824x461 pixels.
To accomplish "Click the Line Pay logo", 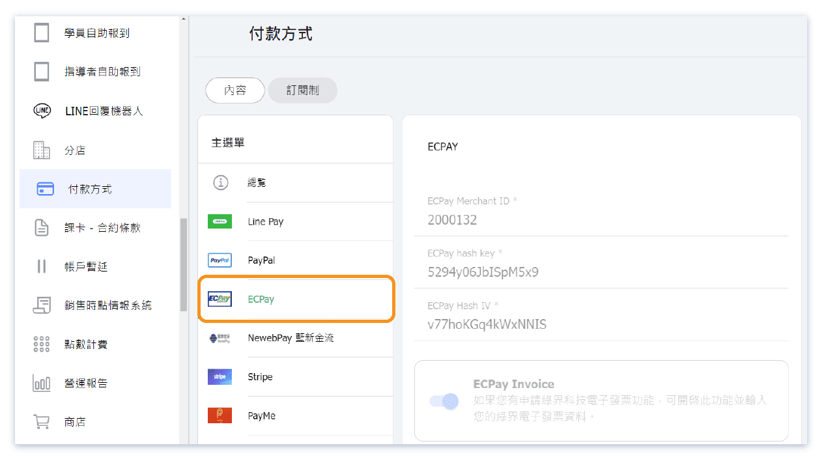I will [x=220, y=222].
